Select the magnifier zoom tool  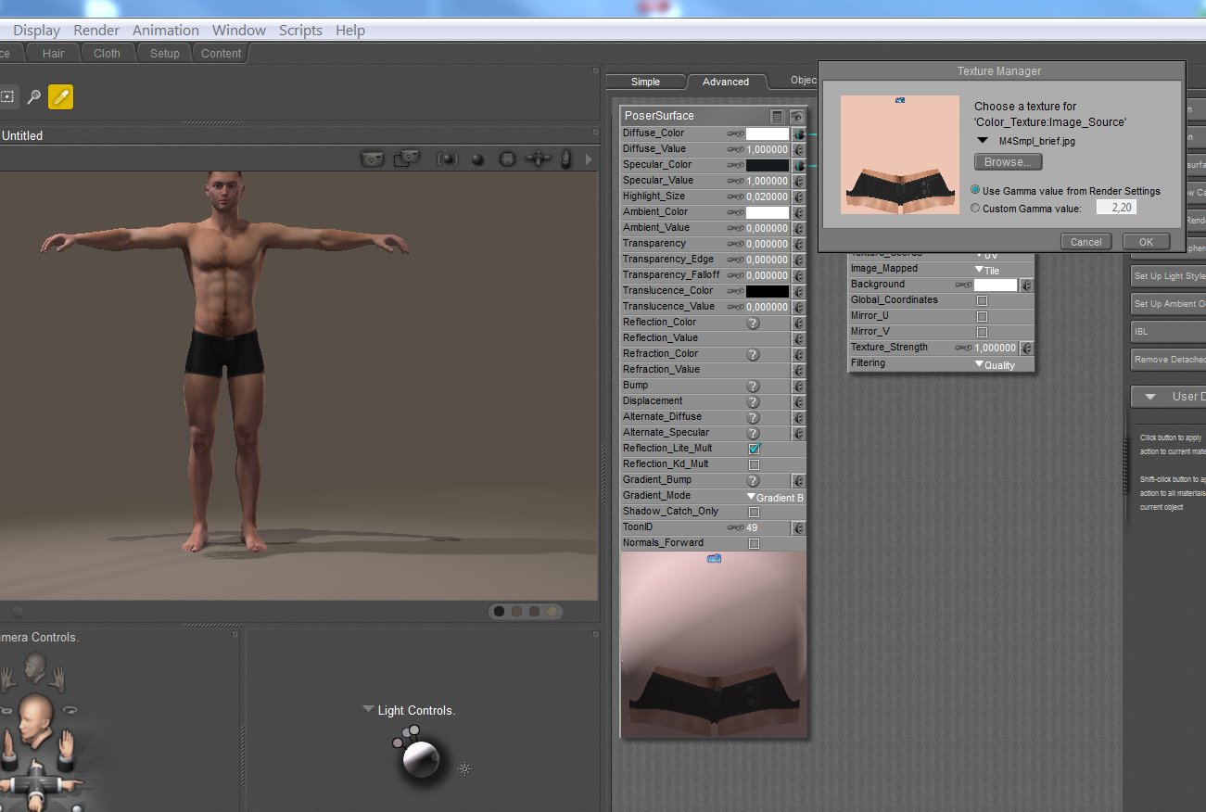pyautogui.click(x=34, y=96)
